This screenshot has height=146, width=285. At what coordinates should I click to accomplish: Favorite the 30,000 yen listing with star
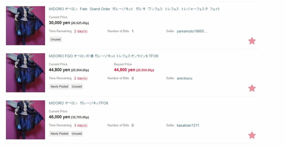tap(252, 41)
